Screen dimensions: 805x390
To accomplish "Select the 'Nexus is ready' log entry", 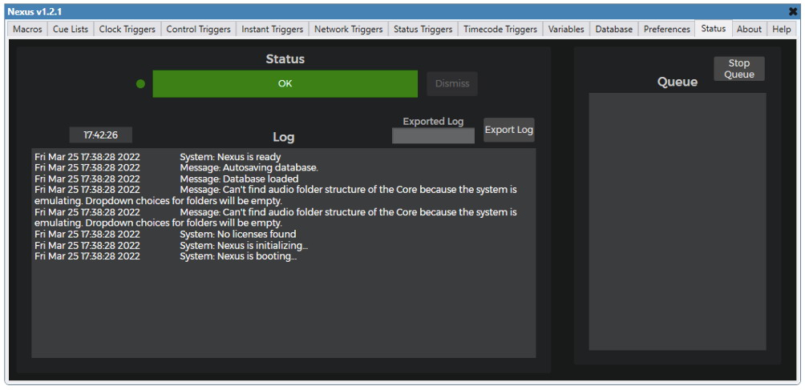I will [x=158, y=157].
